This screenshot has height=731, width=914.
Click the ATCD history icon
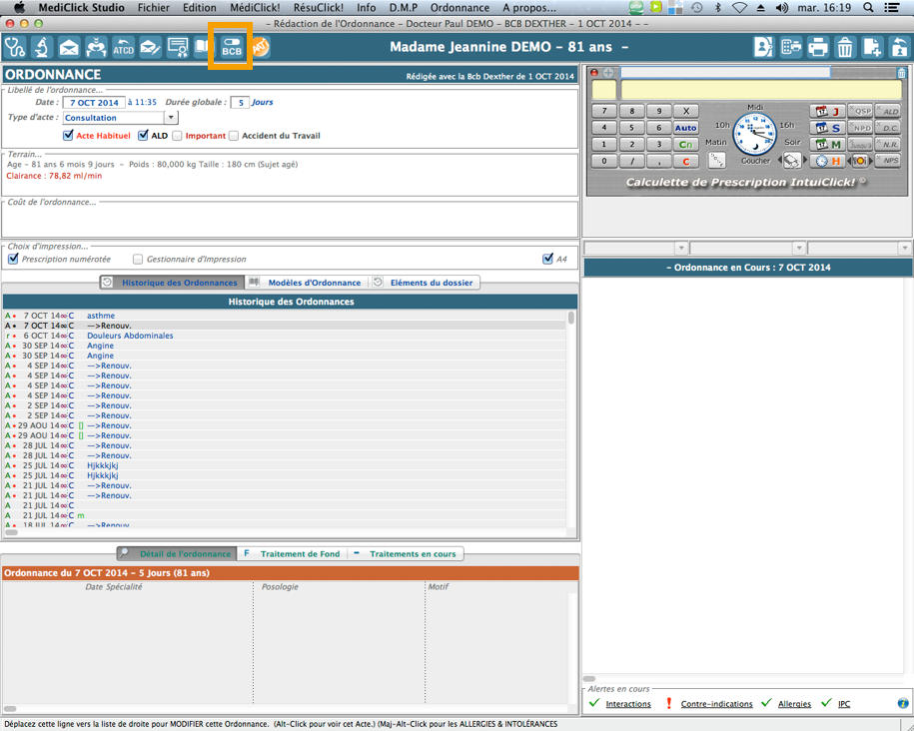pos(123,47)
